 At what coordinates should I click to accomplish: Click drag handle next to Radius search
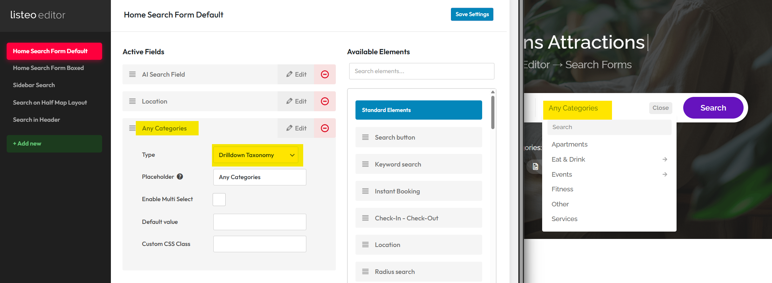365,271
